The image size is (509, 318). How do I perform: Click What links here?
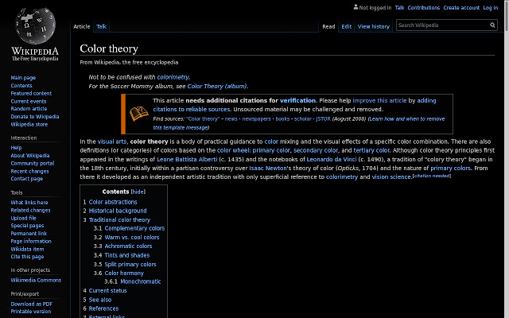pyautogui.click(x=29, y=202)
